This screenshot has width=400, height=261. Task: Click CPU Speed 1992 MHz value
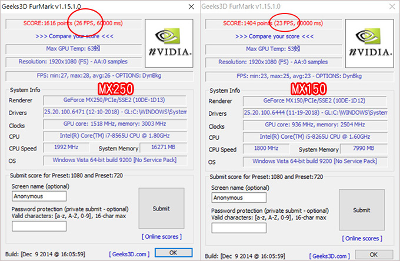pyautogui.click(x=66, y=148)
